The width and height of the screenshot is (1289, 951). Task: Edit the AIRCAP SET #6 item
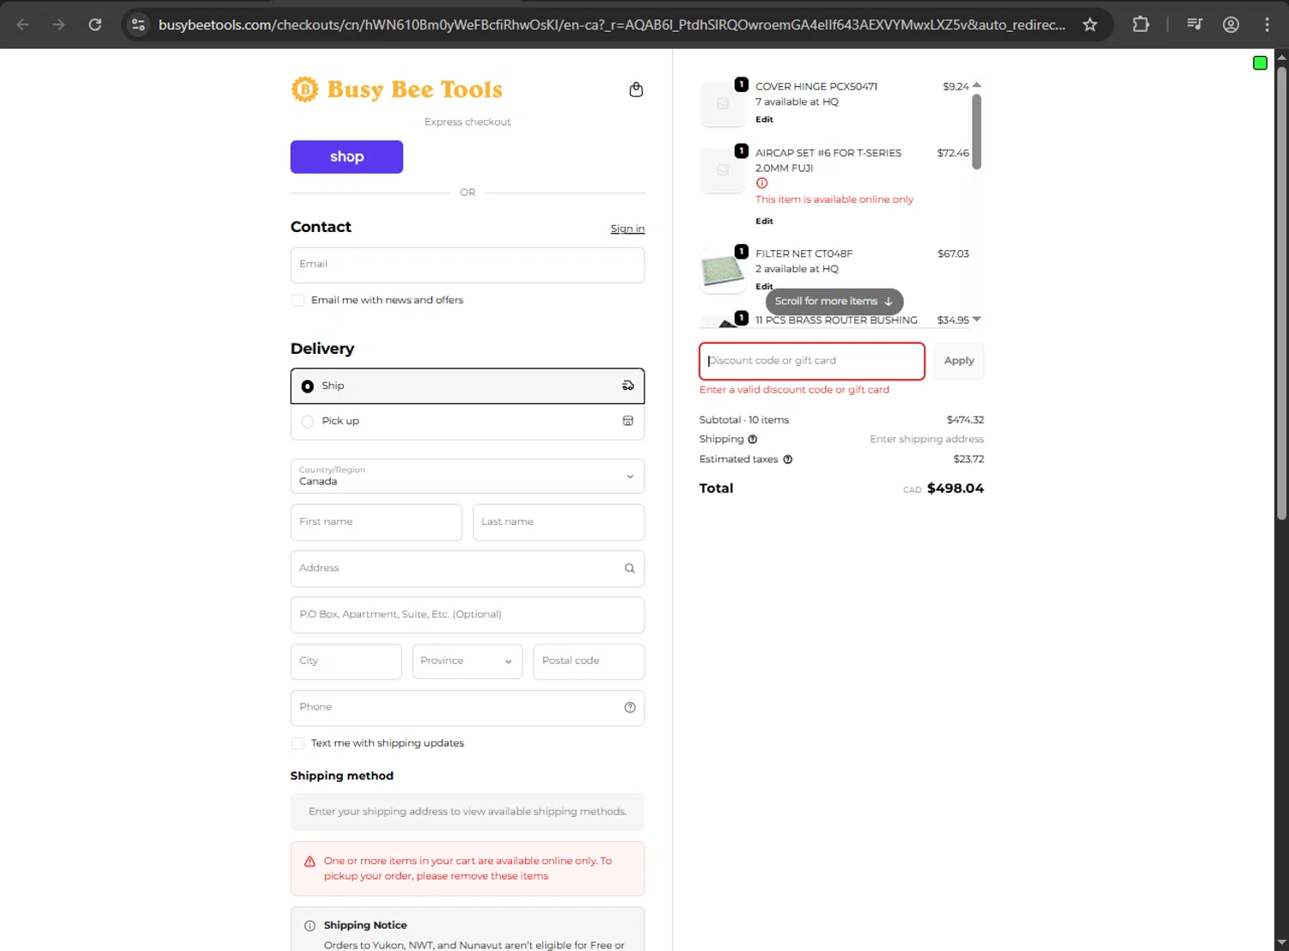(764, 221)
